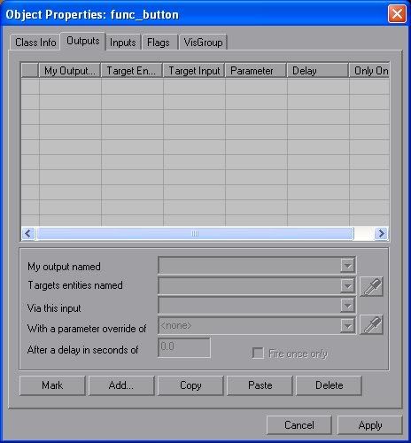Click the Target Input column header
The image size is (411, 443).
point(194,71)
